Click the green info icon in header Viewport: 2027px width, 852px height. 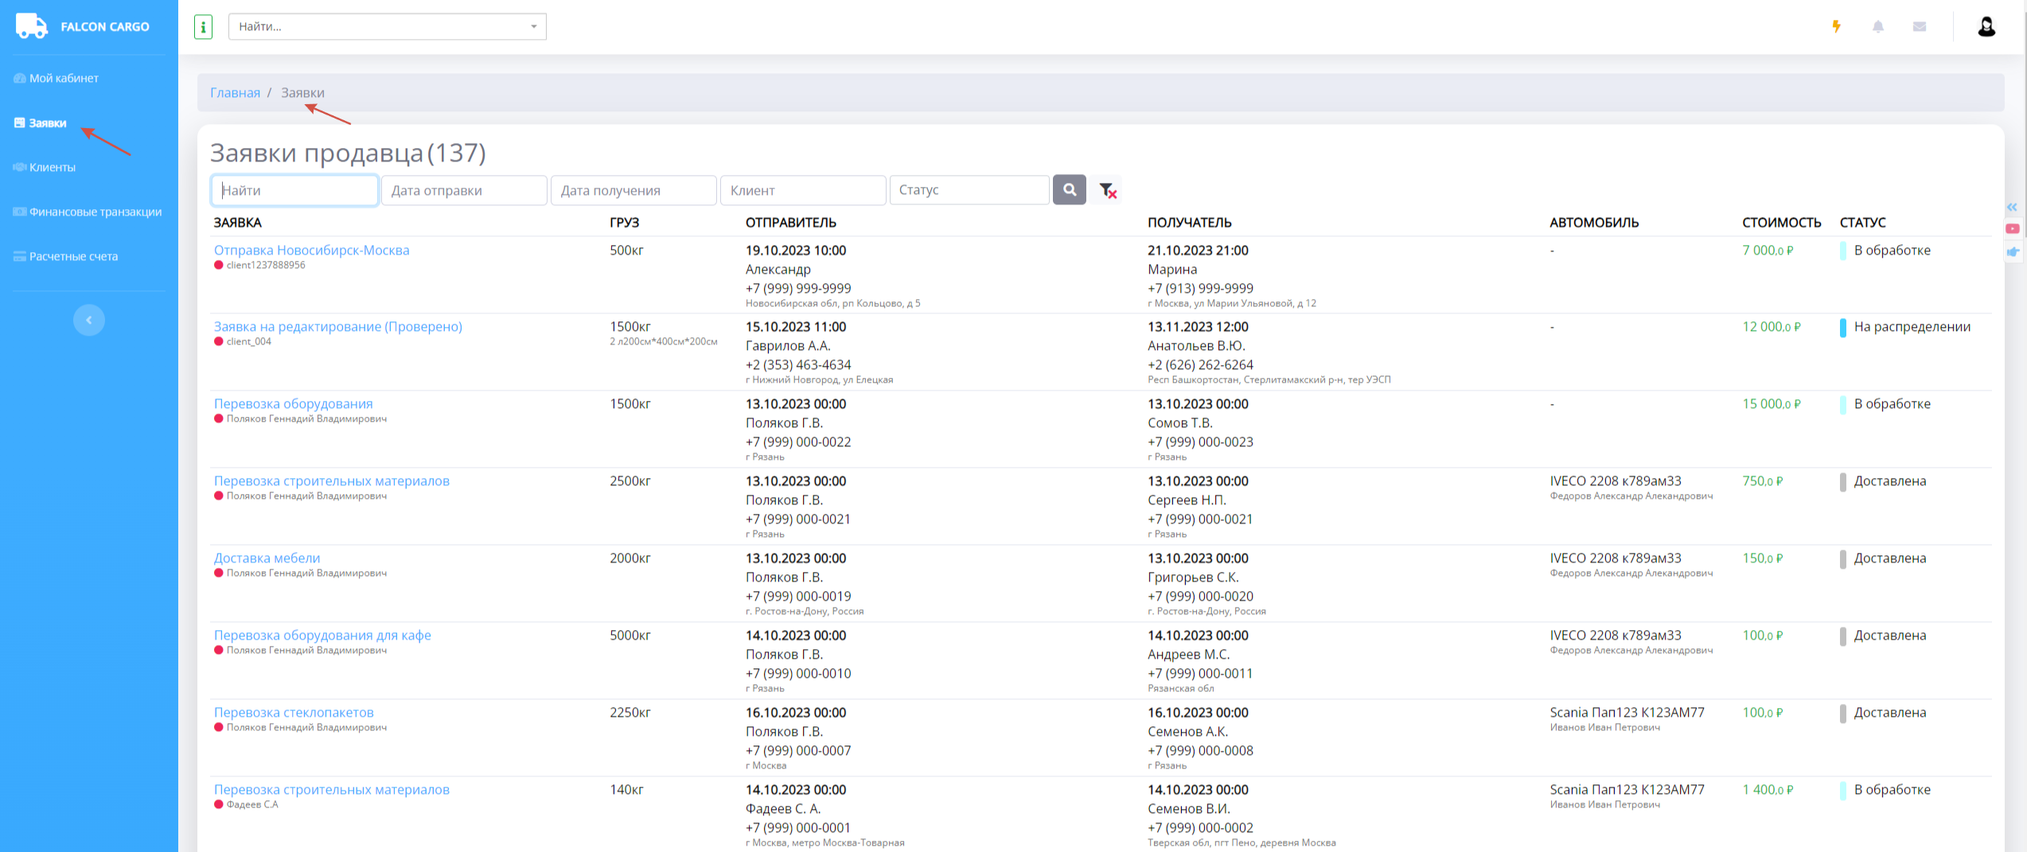[203, 27]
